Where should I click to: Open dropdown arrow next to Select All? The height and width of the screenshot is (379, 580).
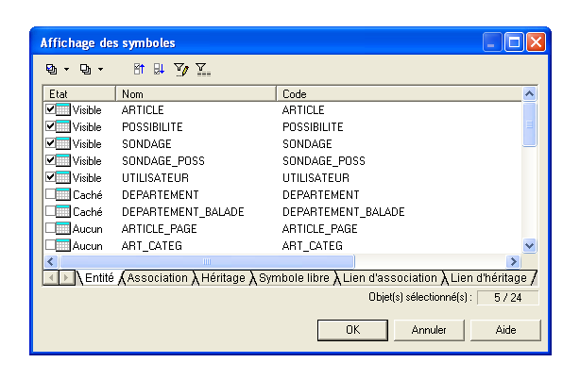click(x=66, y=69)
